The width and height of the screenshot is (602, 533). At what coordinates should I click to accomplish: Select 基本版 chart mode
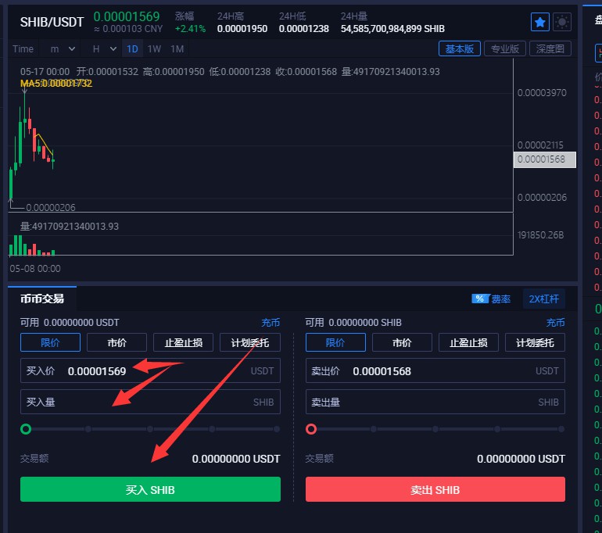click(x=458, y=48)
